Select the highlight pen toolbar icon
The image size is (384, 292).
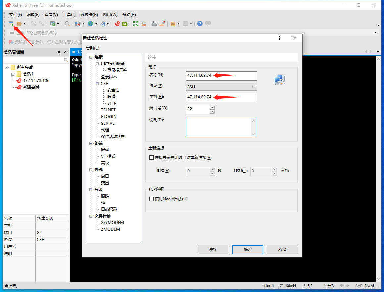click(x=163, y=24)
